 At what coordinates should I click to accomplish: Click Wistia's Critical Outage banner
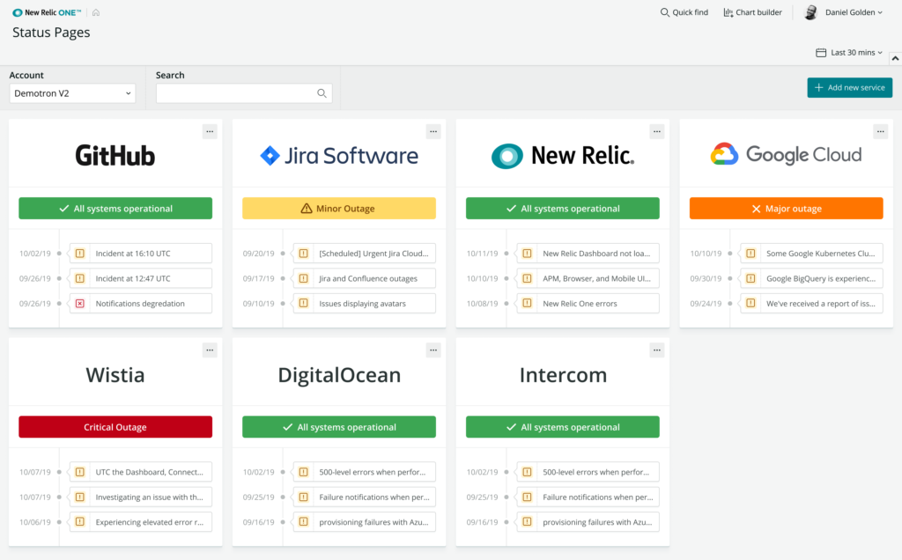click(x=115, y=427)
